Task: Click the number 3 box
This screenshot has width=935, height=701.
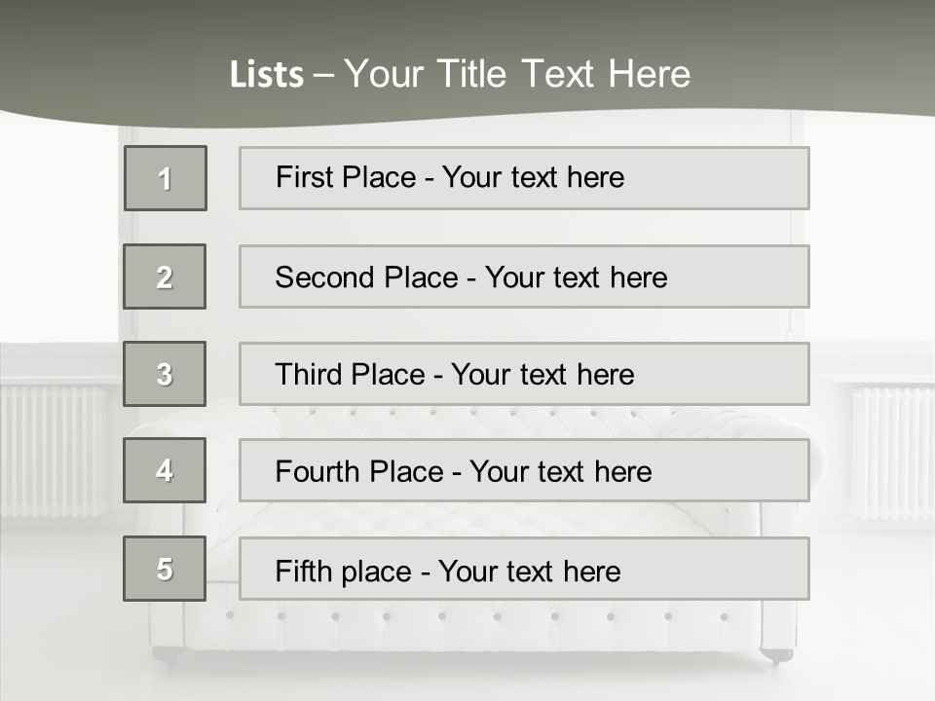Action: [x=166, y=374]
